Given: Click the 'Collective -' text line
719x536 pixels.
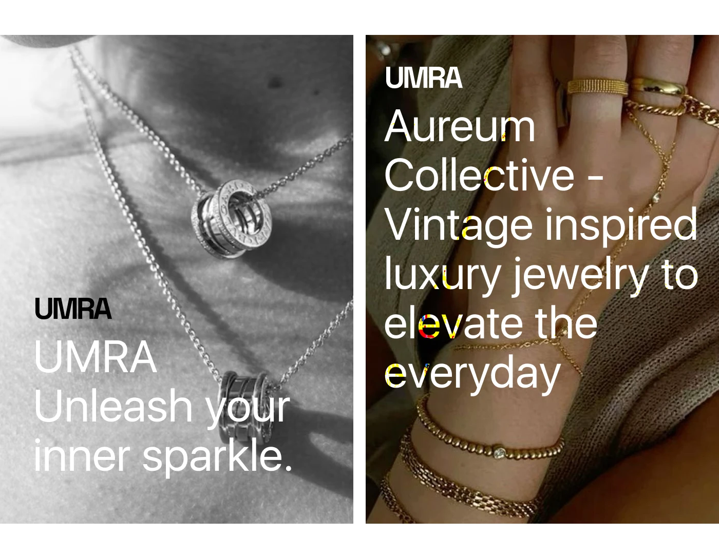Looking at the screenshot, I should coord(494,175).
